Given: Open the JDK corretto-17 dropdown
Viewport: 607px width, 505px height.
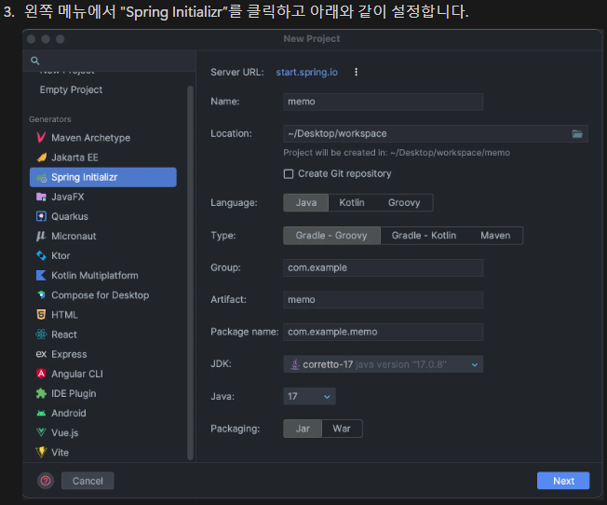Looking at the screenshot, I should click(x=383, y=364).
